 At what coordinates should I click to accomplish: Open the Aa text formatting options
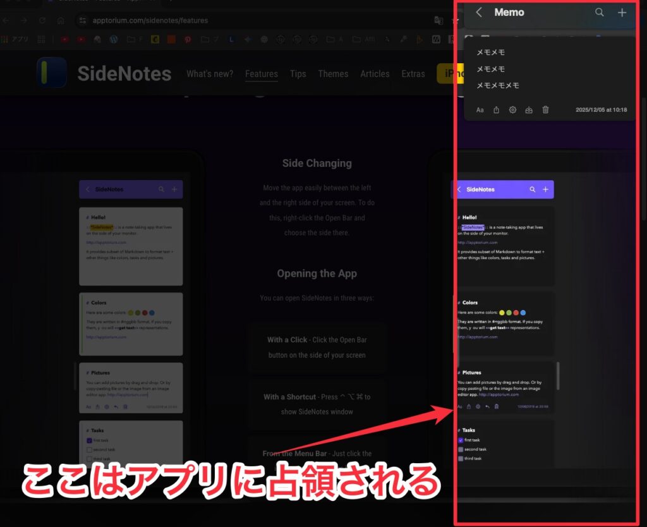point(480,110)
